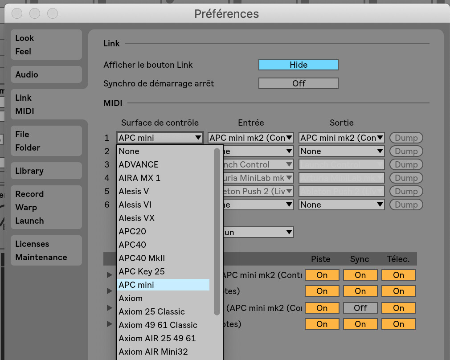Select APC40 MkII control surface

[x=164, y=258]
